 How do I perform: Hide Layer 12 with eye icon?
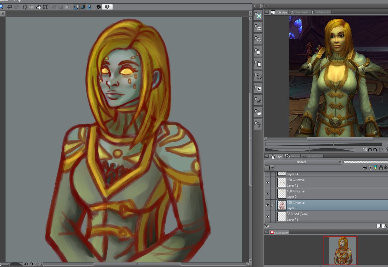(x=267, y=183)
